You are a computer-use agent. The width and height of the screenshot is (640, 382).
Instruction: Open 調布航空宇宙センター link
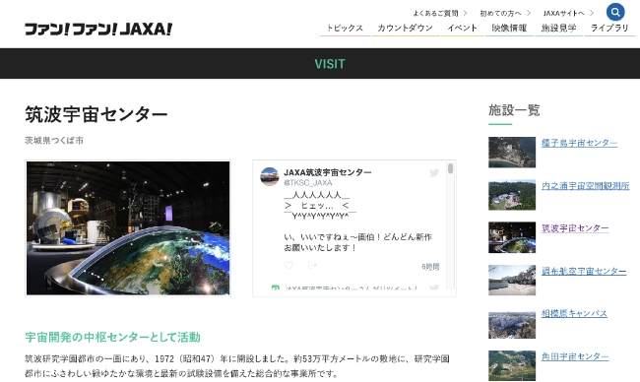(x=584, y=272)
